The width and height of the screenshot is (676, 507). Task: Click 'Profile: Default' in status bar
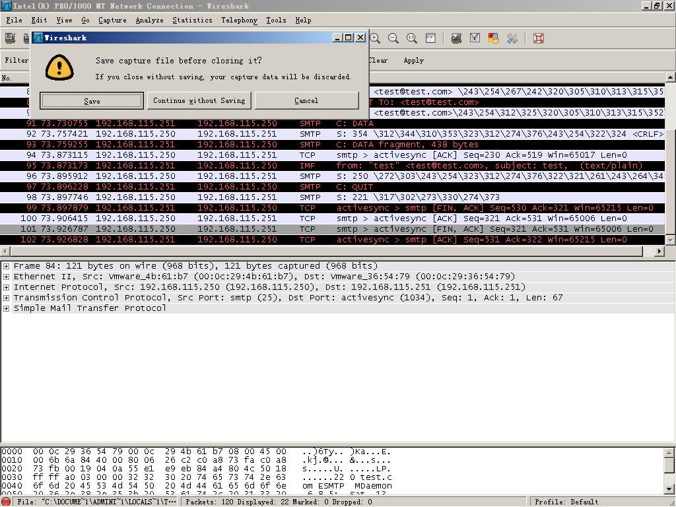(566, 502)
